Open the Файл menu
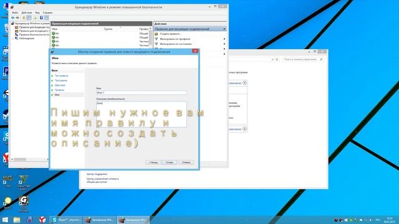 (15, 12)
